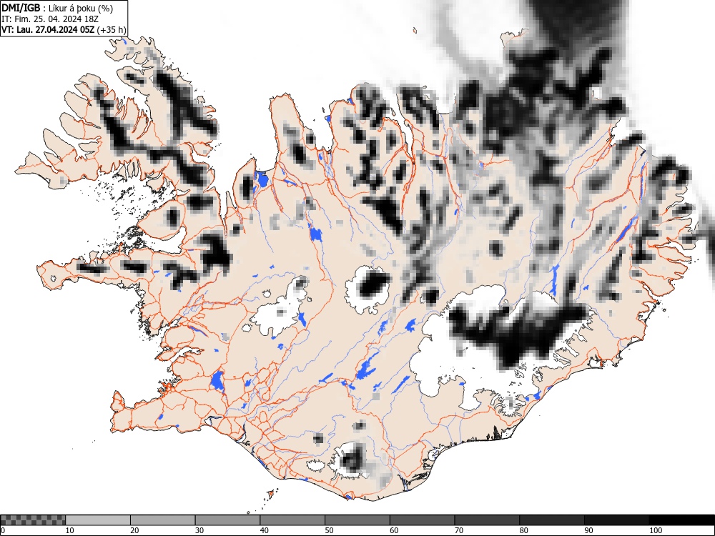Click the legend label '80'
Viewport: 715px width, 536px height.
tap(523, 530)
